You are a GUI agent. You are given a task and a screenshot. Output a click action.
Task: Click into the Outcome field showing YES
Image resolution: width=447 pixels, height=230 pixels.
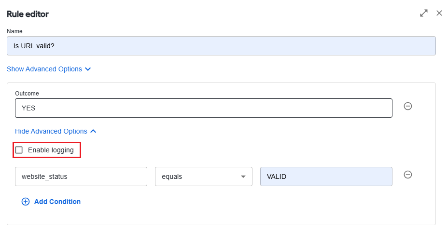204,108
